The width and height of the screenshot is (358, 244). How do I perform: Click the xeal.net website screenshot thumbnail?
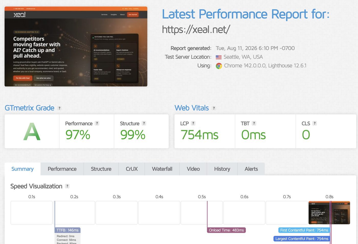[x=76, y=46]
